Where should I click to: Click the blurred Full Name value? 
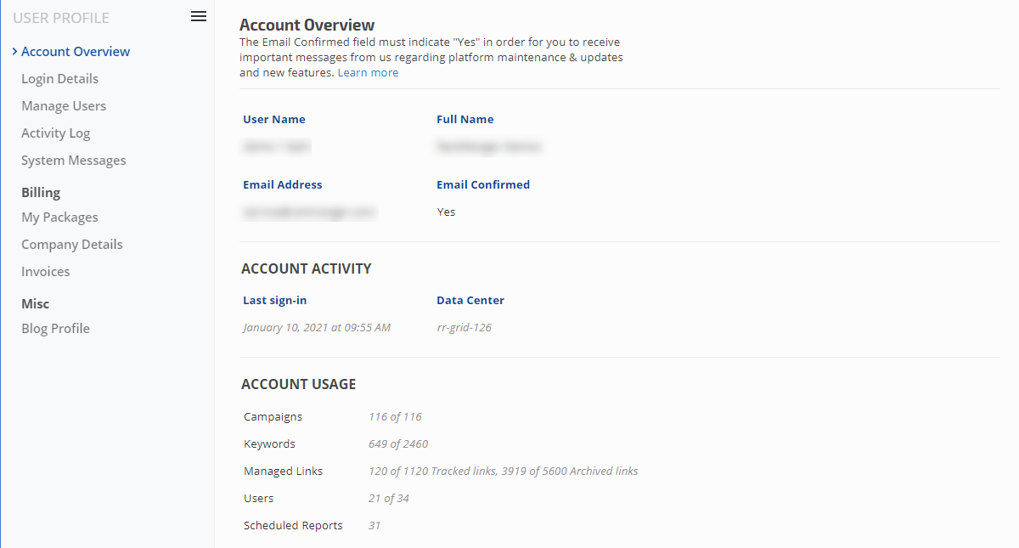coord(488,147)
